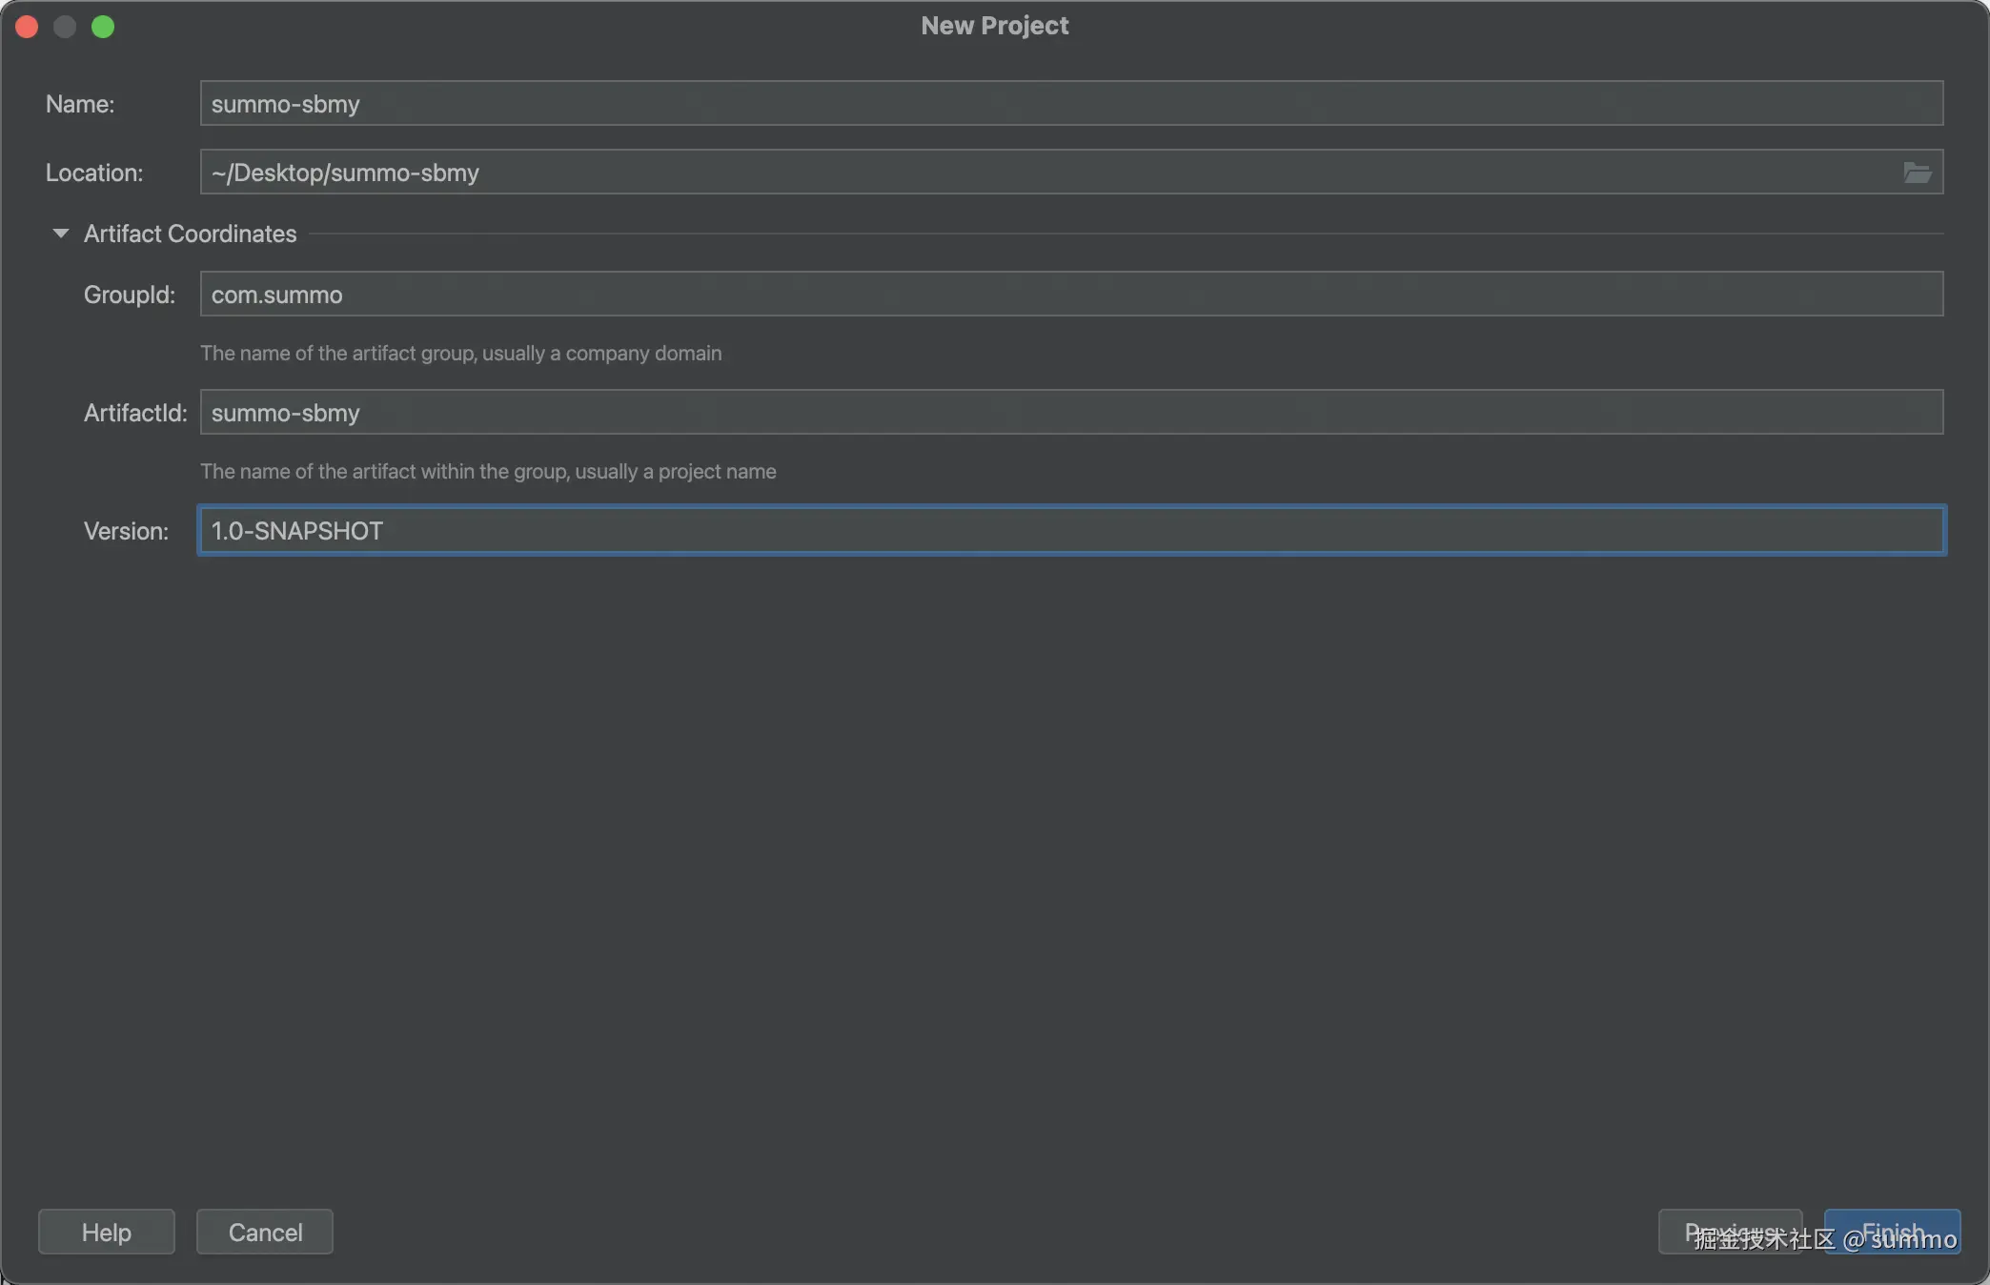Collapse the Artifact Coordinates disclosure triangle
This screenshot has height=1285, width=1990.
tap(60, 234)
